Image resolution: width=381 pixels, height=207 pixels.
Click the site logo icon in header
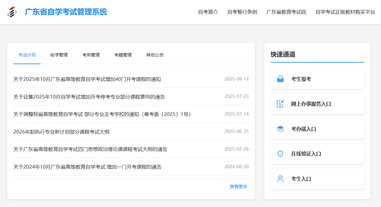[x=12, y=12]
